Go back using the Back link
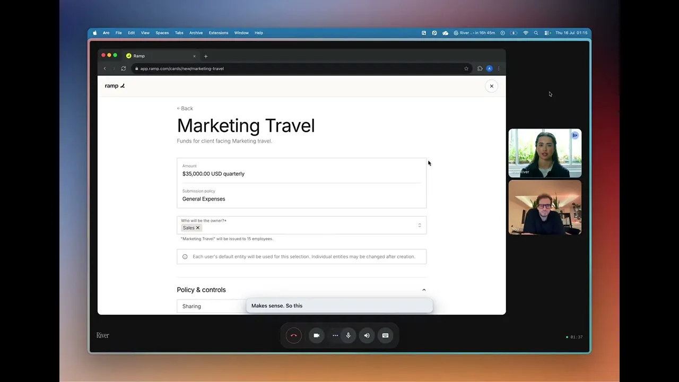This screenshot has height=382, width=679. click(x=185, y=108)
